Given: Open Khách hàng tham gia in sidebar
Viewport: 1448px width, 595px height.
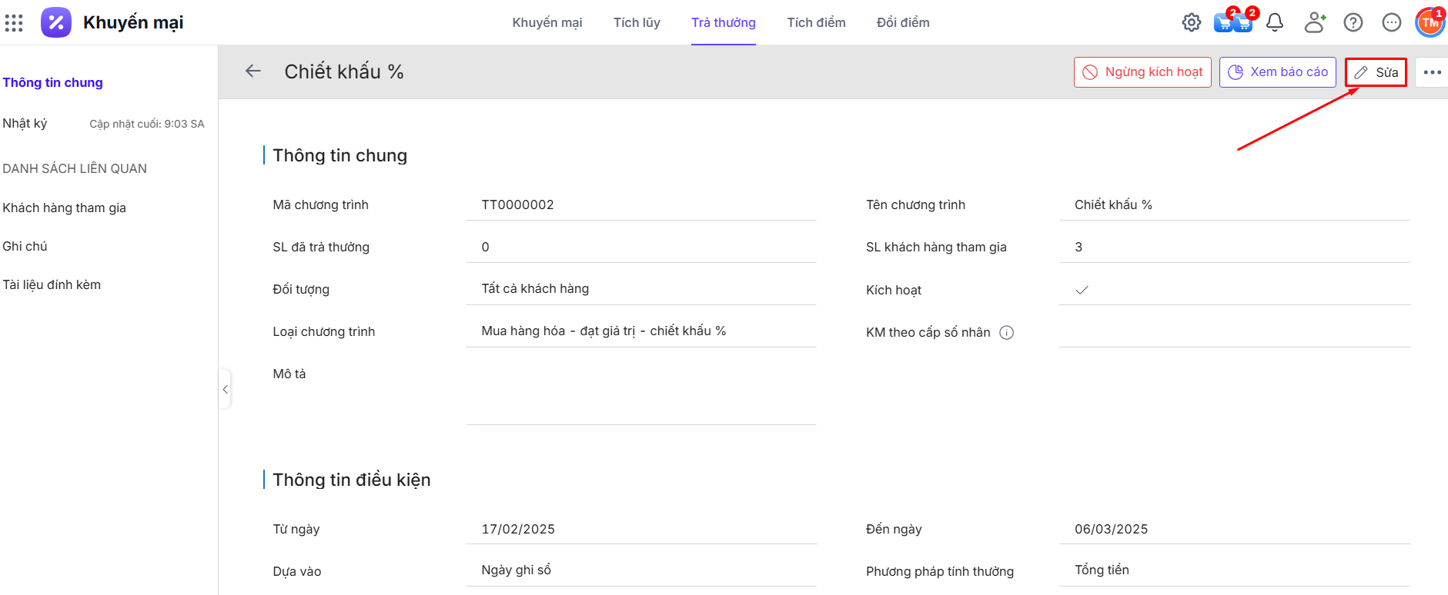Looking at the screenshot, I should [x=65, y=208].
